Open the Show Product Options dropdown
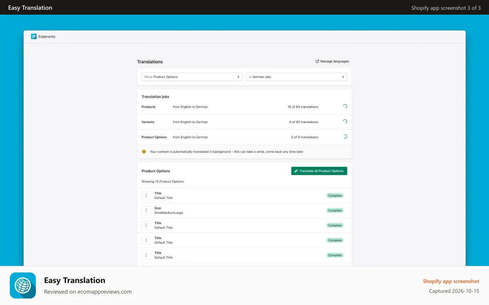Viewport: 489px width, 305px height. (x=192, y=77)
